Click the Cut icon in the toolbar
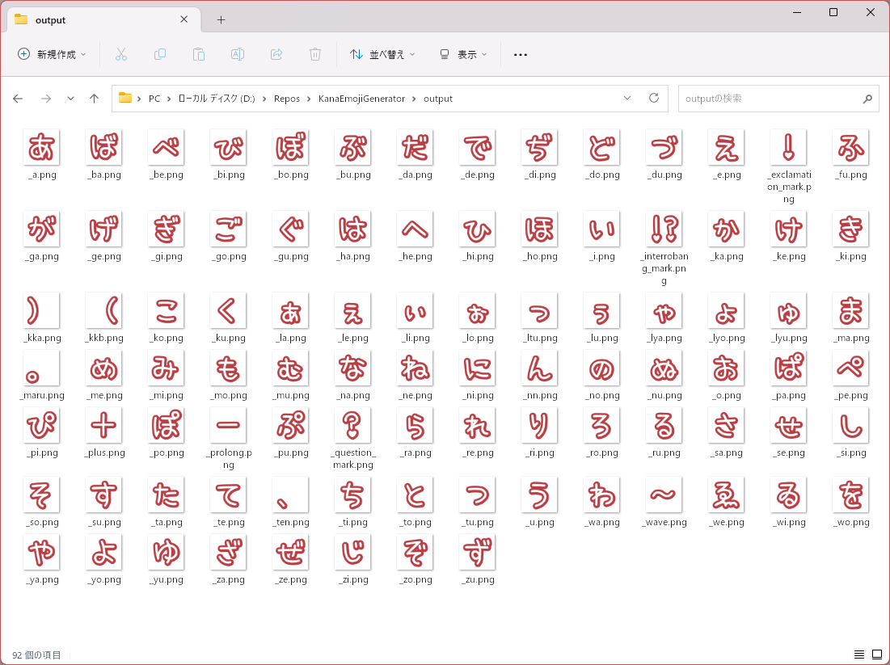Image resolution: width=890 pixels, height=665 pixels. click(x=120, y=54)
